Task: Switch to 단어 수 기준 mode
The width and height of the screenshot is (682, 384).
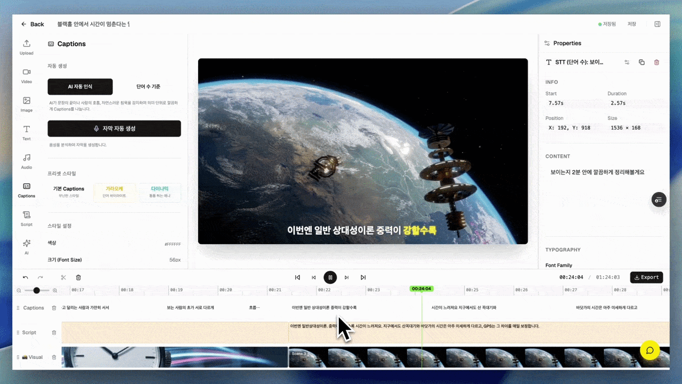Action: [148, 86]
